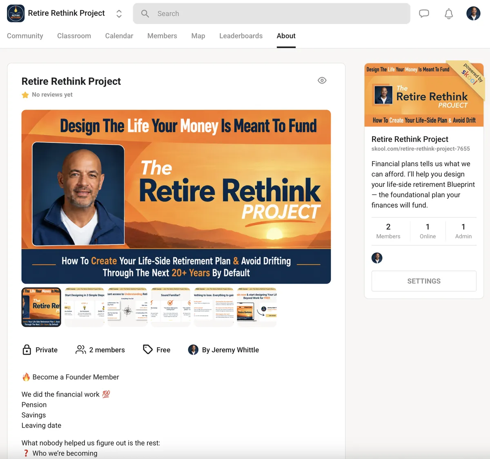Viewport: 490px width, 459px height.
Task: Click the Leaving date line of text
Action: tap(41, 426)
